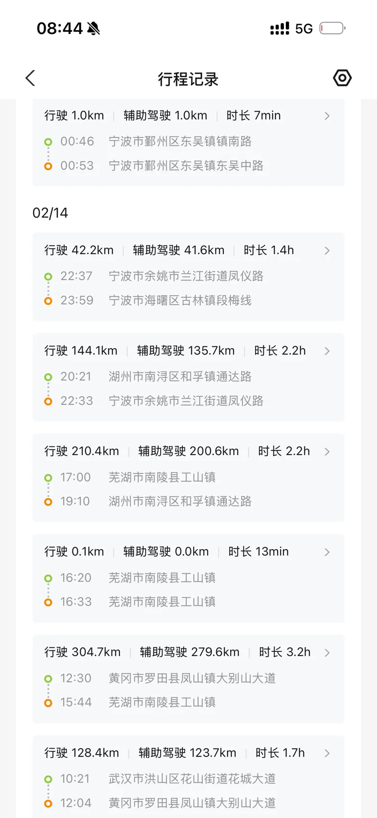Screen dimensions: 377x818
Task: Expand the 0.1km 13min trip chevron
Action: 327,552
